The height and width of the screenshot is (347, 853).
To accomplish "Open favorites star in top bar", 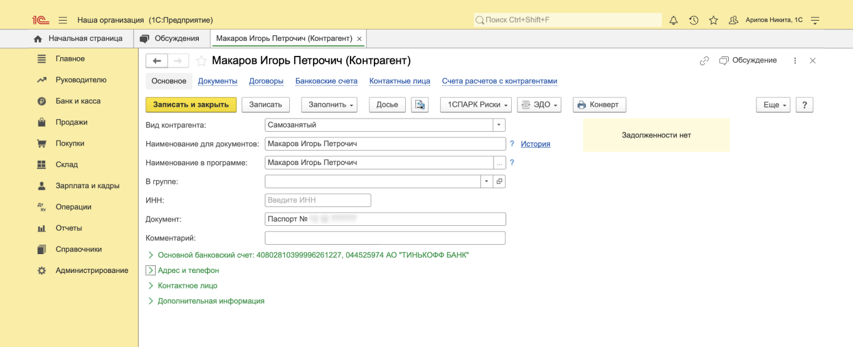I will (713, 20).
